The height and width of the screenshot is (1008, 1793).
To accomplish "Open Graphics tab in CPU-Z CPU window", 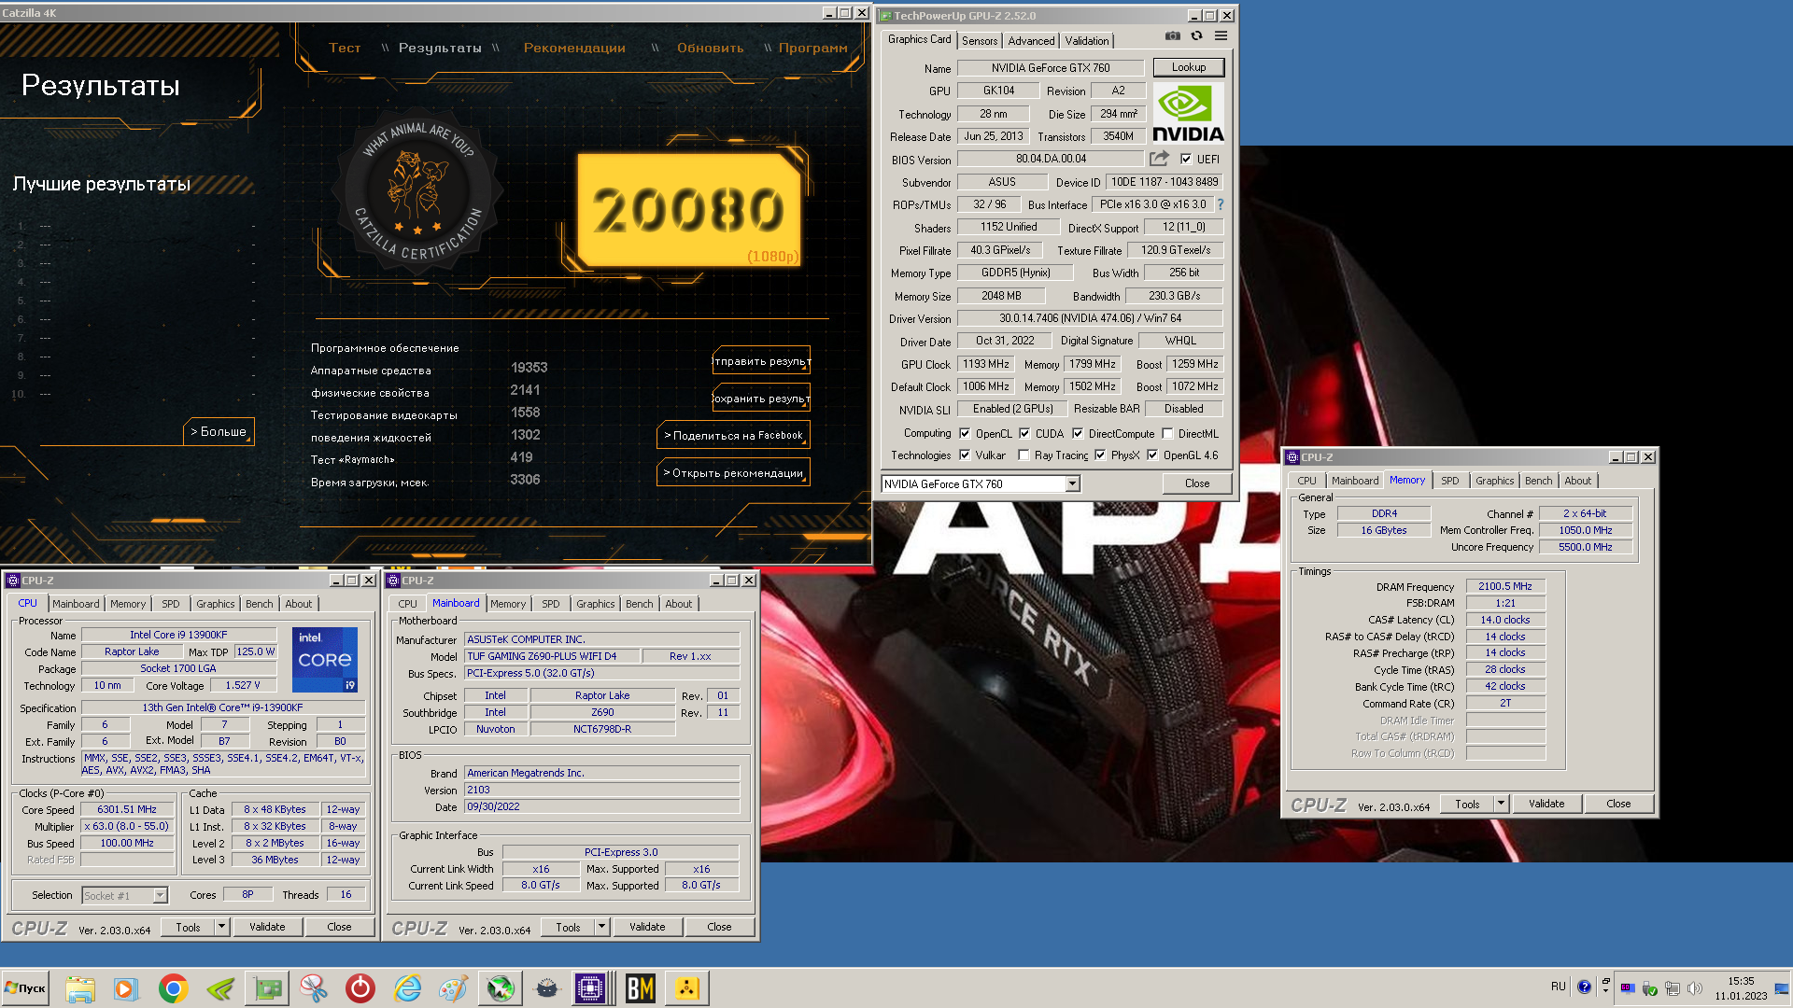I will pos(215,604).
